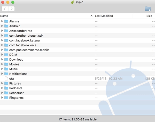Toggle the sort direction arrow in Name column
Image resolution: width=155 pixels, height=122 pixels.
point(91,16)
